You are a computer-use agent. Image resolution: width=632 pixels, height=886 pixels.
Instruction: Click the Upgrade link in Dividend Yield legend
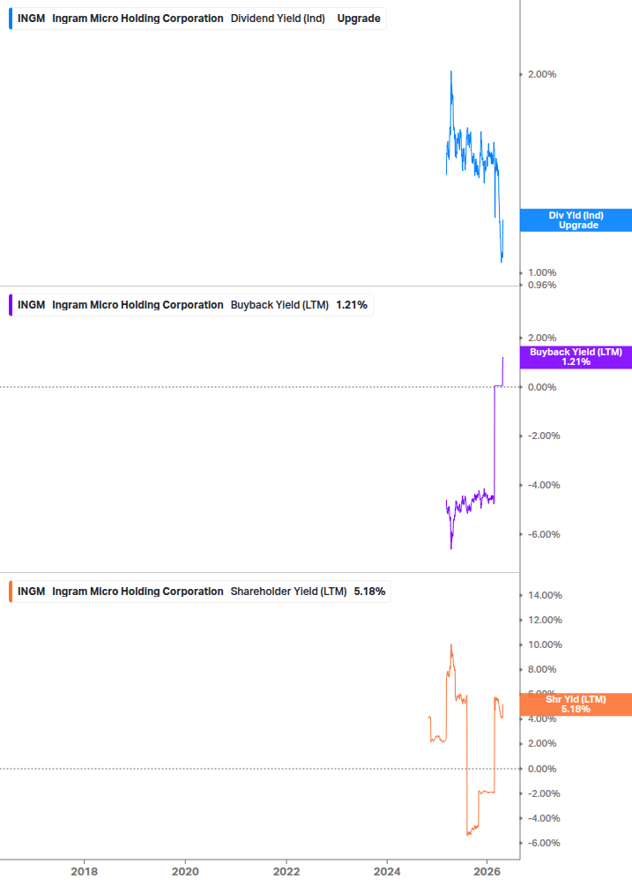click(359, 19)
